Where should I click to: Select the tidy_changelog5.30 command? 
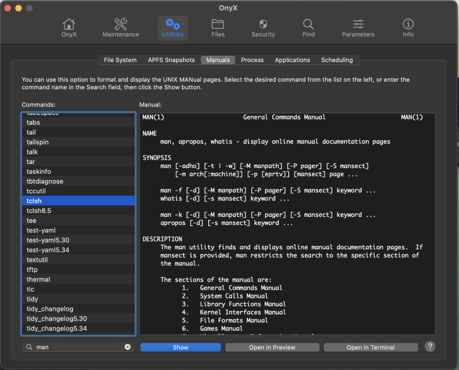pos(78,319)
